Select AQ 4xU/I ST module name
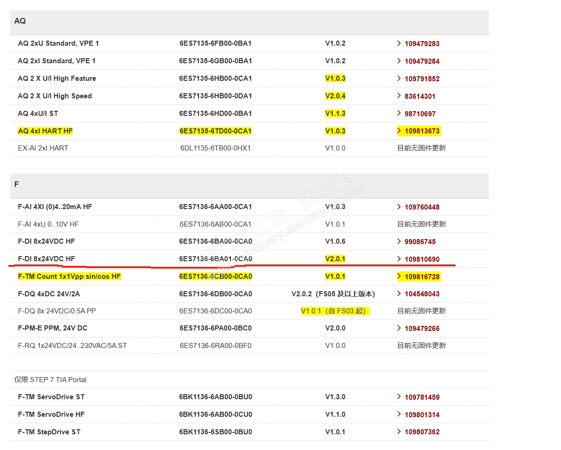This screenshot has height=450, width=561. (38, 114)
